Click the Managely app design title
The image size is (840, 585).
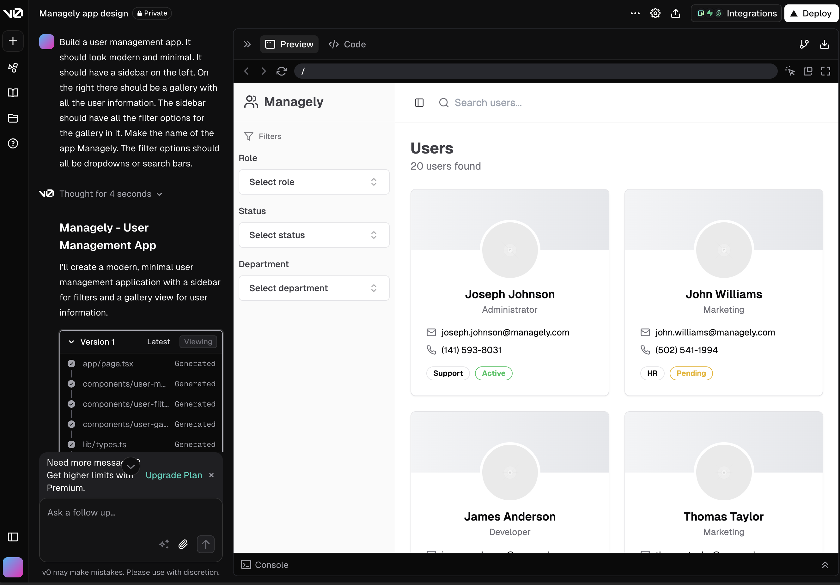tap(84, 13)
